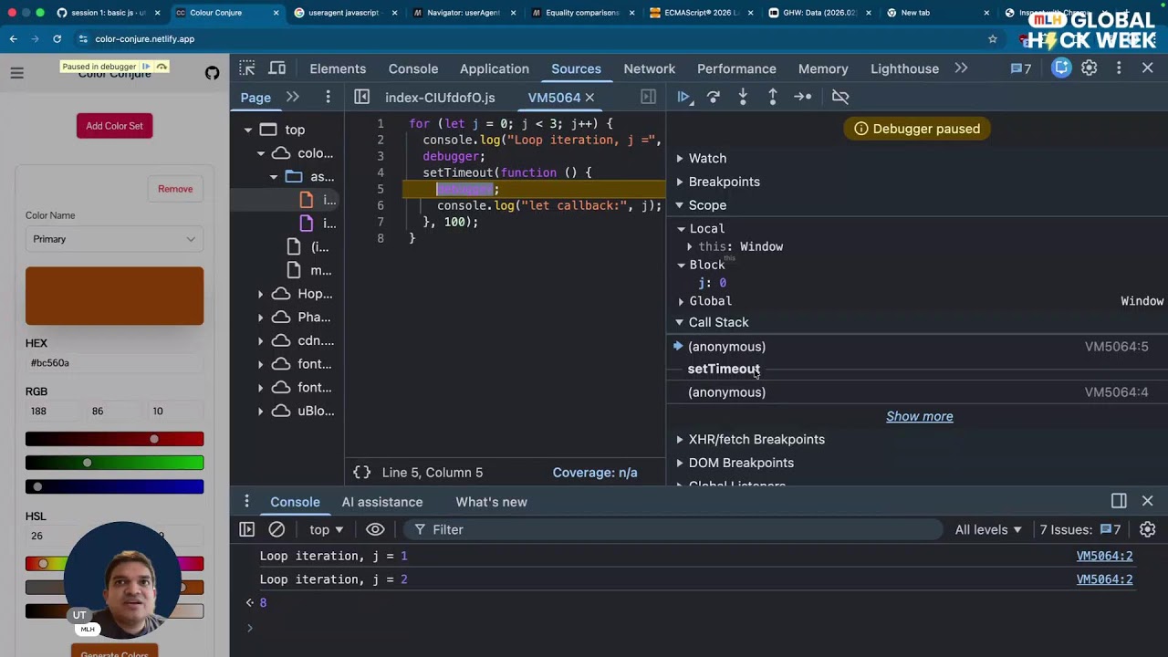
Task: Click resume in the Paused in debugger overlay
Action: (x=145, y=67)
